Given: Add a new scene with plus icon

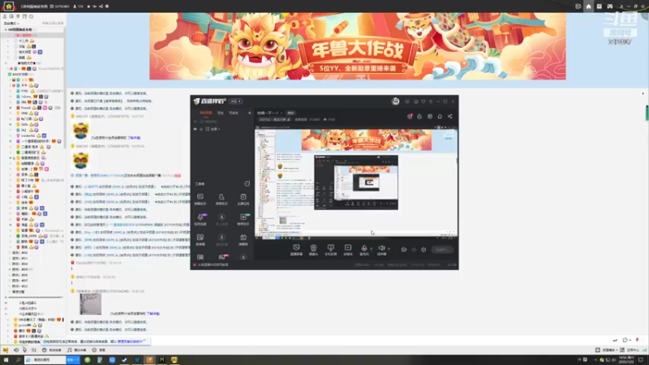Looking at the screenshot, I should [250, 113].
